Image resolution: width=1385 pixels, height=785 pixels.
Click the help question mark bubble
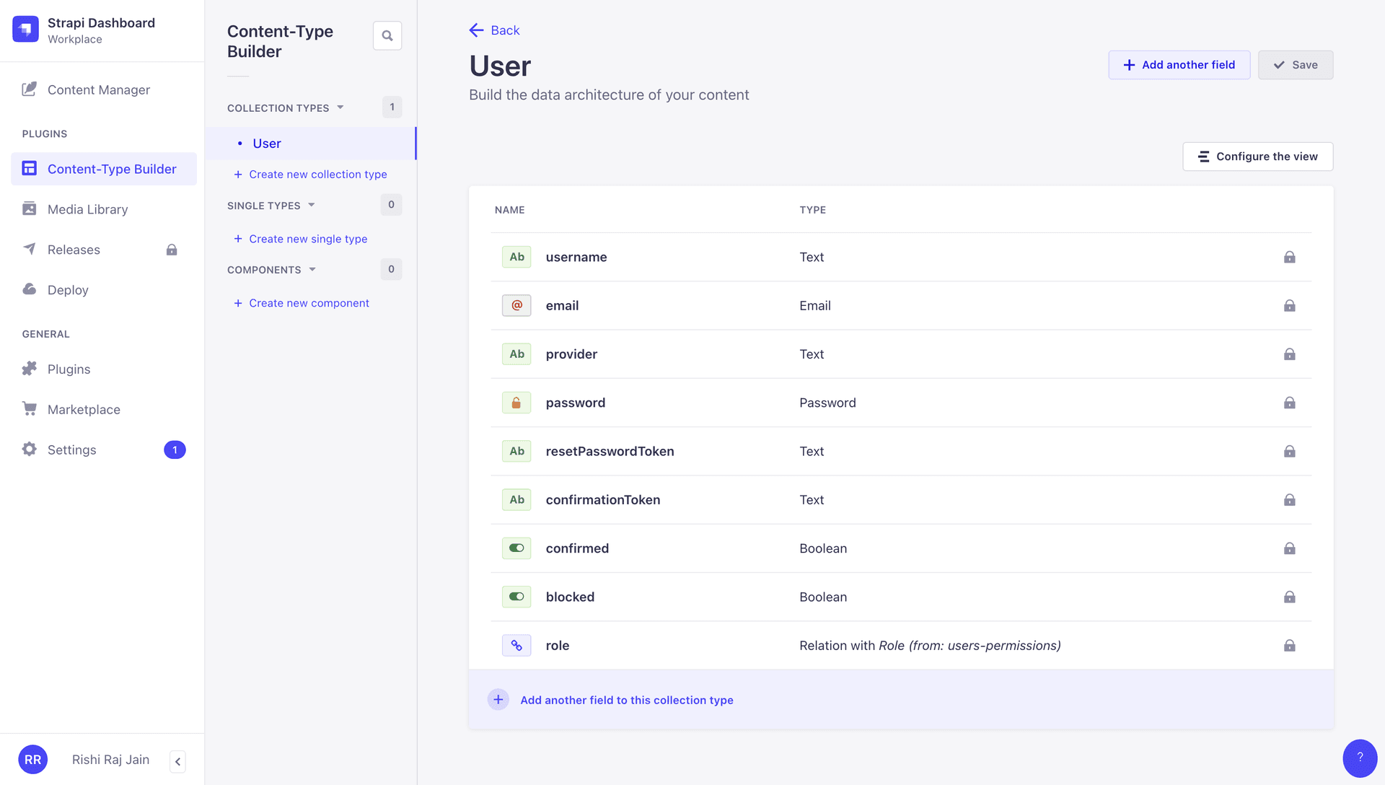coord(1360,758)
